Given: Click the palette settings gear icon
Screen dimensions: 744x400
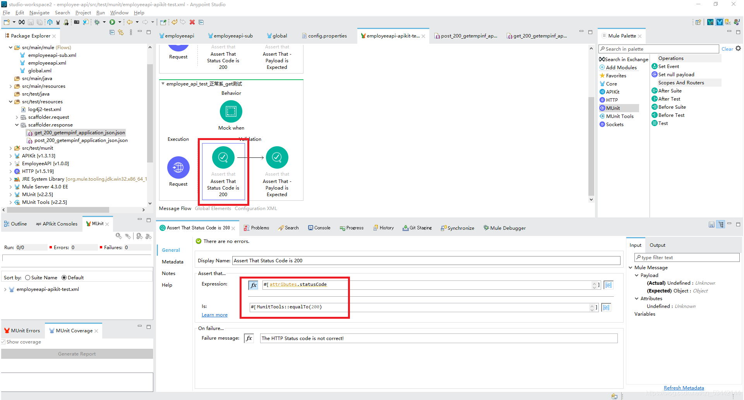Looking at the screenshot, I should pos(738,48).
